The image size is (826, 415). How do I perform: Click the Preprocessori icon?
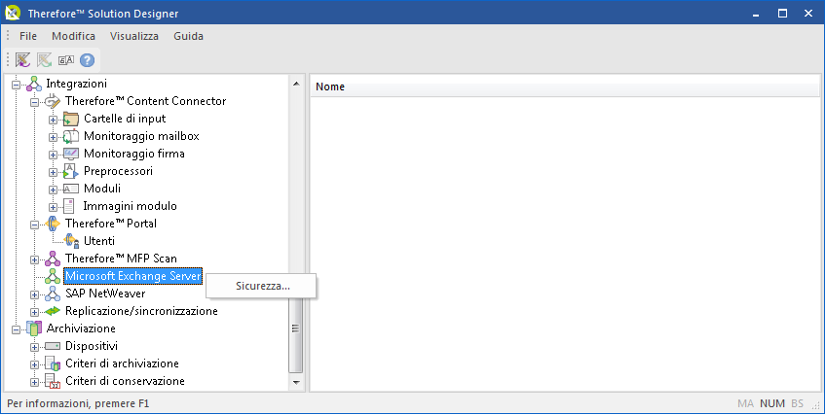[70, 171]
